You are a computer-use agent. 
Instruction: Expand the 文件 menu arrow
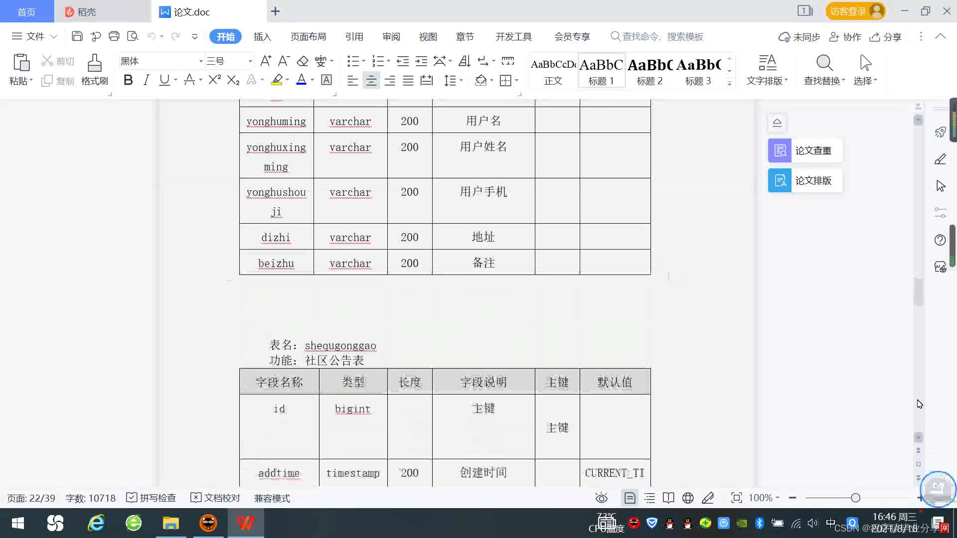pos(54,36)
